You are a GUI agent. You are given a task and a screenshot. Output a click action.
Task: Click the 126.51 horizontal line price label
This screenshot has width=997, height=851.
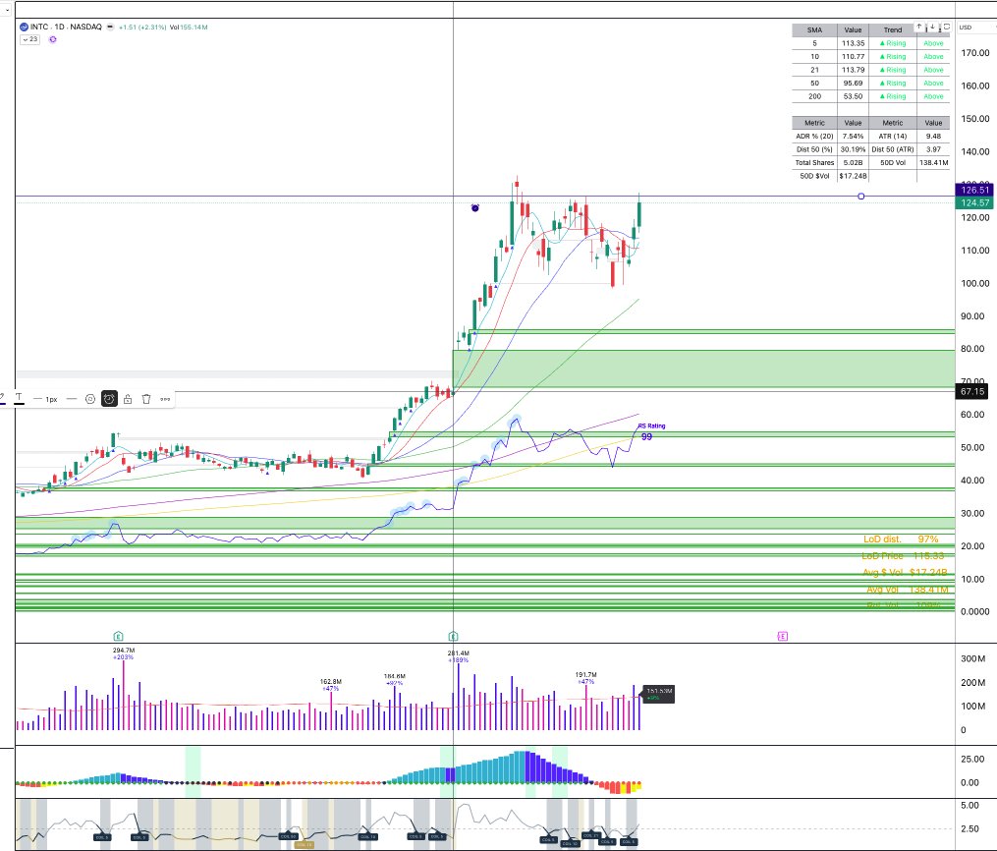[974, 190]
